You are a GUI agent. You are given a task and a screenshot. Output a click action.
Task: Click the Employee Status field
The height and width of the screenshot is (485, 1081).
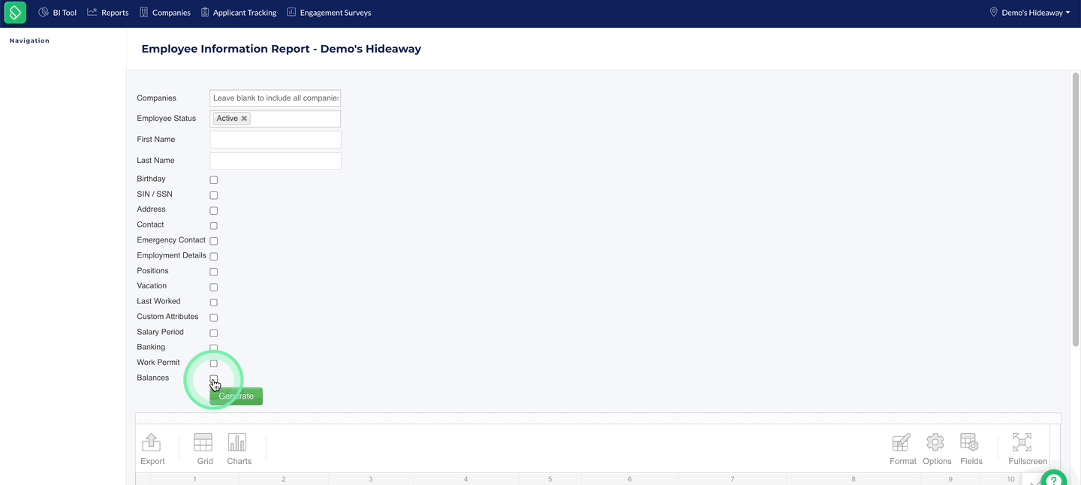[276, 119]
